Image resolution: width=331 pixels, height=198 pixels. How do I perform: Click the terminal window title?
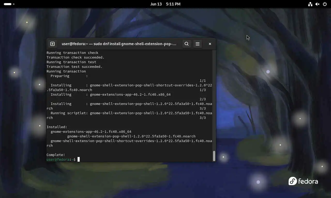click(119, 44)
